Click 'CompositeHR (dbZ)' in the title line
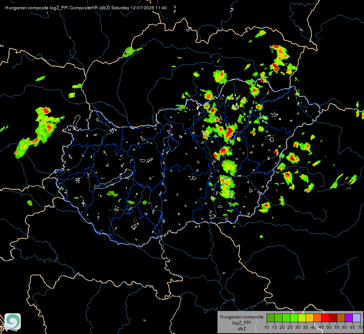364x334 pixels. coord(90,8)
